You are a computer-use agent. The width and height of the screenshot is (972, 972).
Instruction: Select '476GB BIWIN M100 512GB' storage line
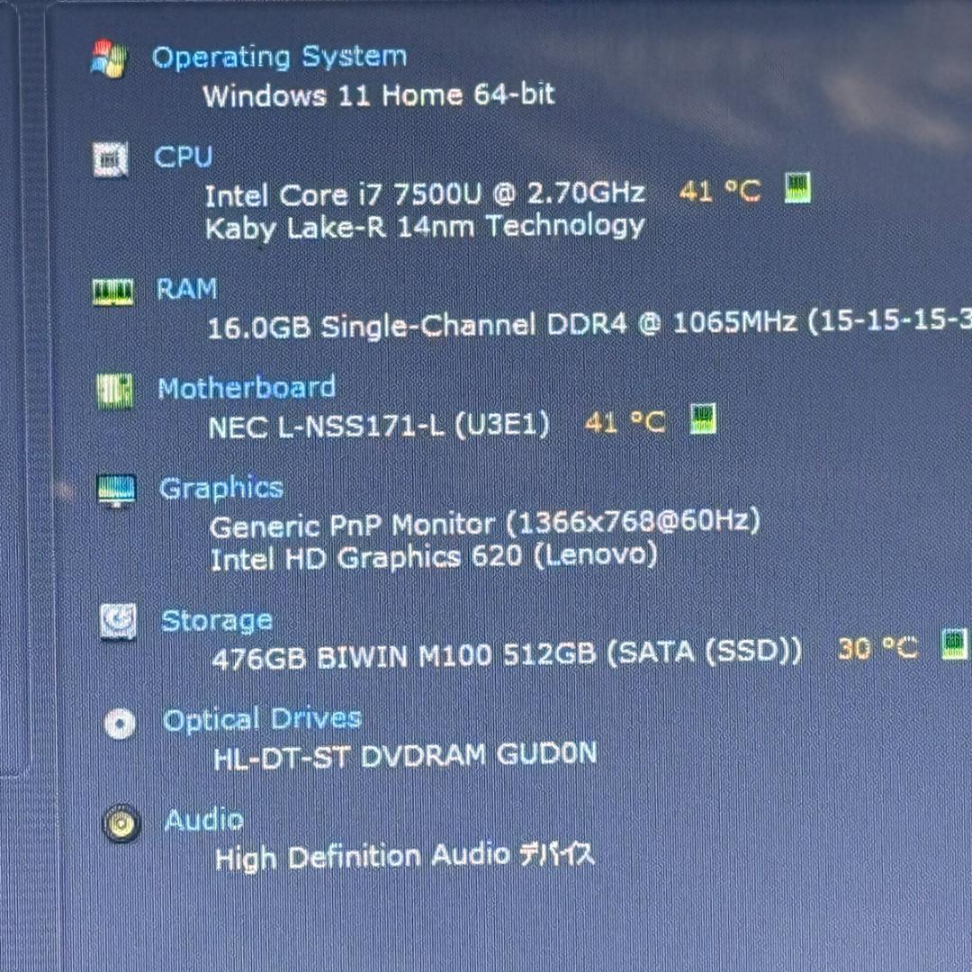[x=507, y=654]
